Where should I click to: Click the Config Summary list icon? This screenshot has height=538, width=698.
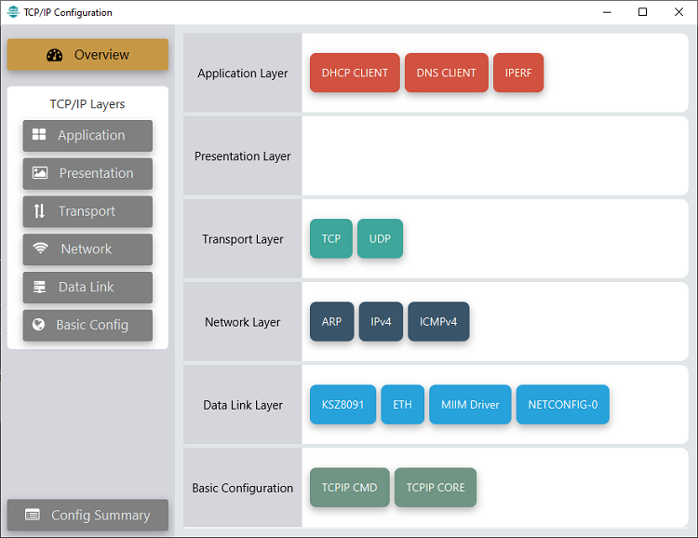click(x=33, y=515)
